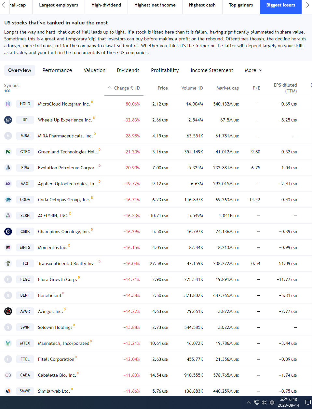The width and height of the screenshot is (312, 409).
Task: Click the Mannatech (MTEX) logo icon
Action: [x=8, y=343]
